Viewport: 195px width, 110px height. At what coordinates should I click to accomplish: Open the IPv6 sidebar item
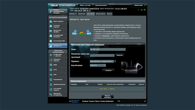tap(58, 70)
